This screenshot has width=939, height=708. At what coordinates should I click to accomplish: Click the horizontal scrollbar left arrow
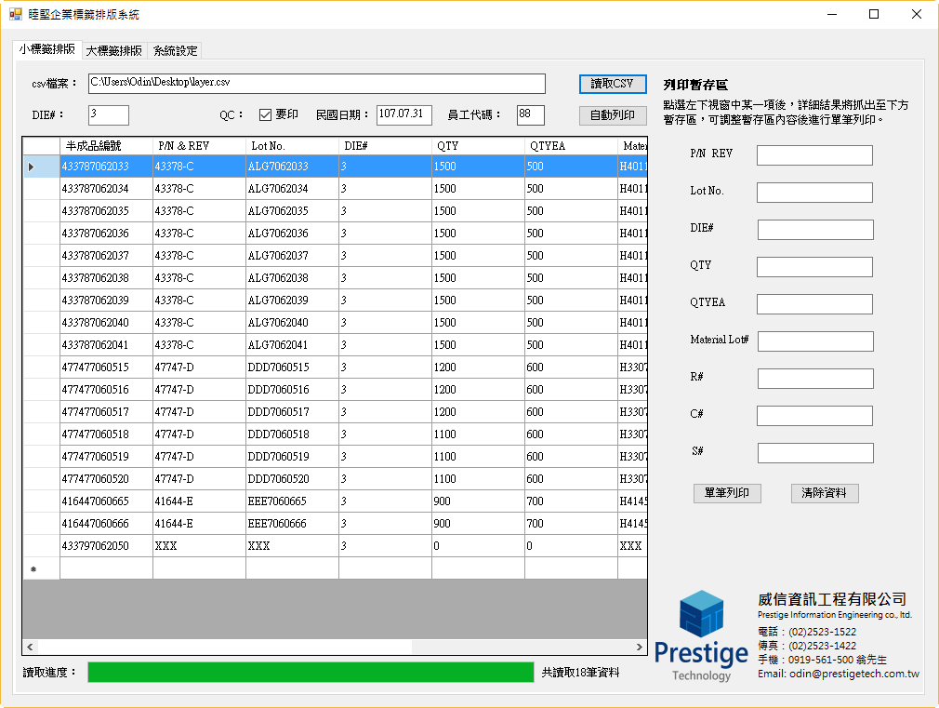[30, 647]
